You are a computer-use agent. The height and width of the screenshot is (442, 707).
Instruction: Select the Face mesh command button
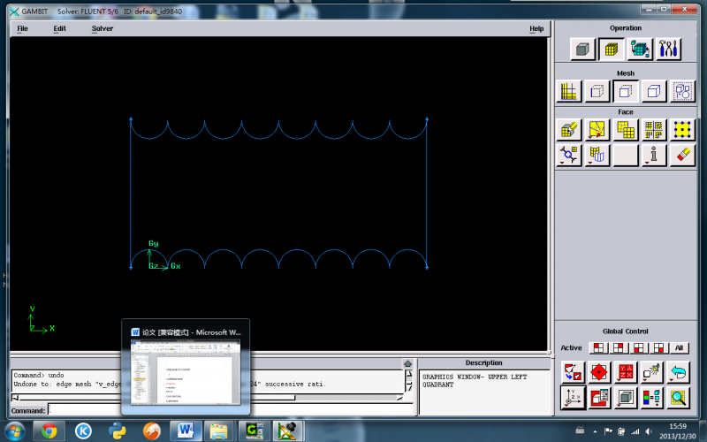[x=626, y=91]
